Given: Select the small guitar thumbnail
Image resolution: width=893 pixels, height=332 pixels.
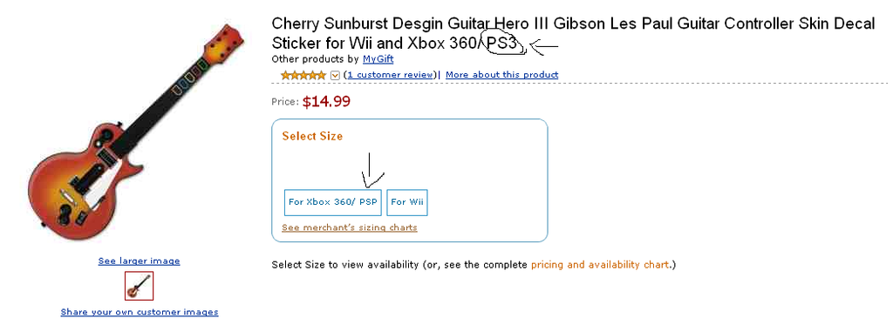Looking at the screenshot, I should tap(139, 285).
